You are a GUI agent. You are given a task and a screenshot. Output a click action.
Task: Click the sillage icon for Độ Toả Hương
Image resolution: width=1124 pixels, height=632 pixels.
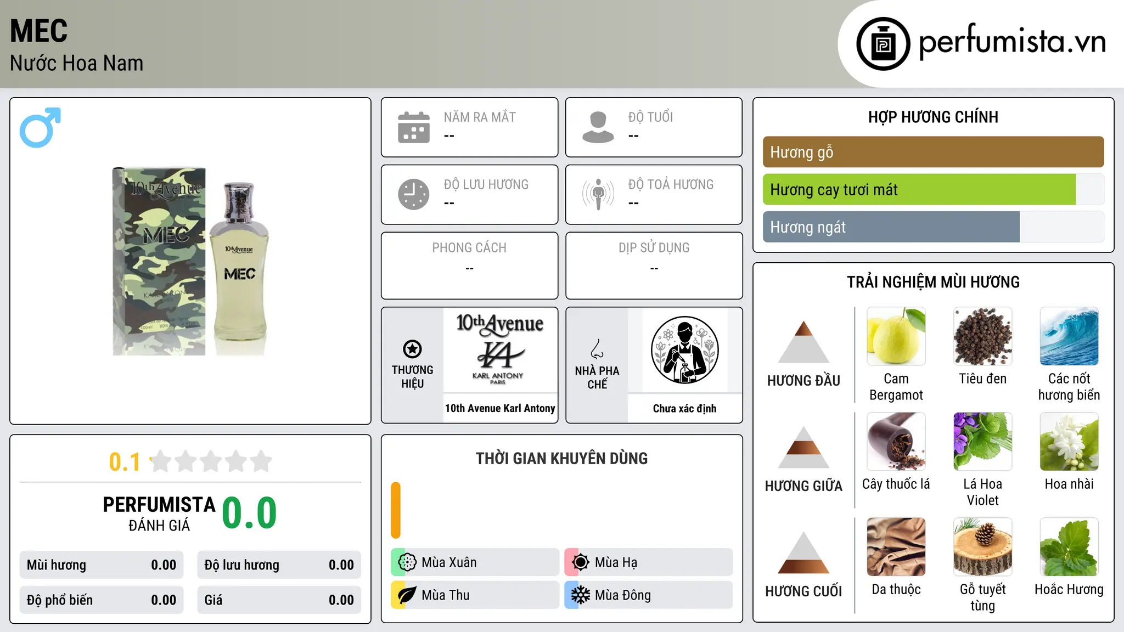click(x=598, y=194)
